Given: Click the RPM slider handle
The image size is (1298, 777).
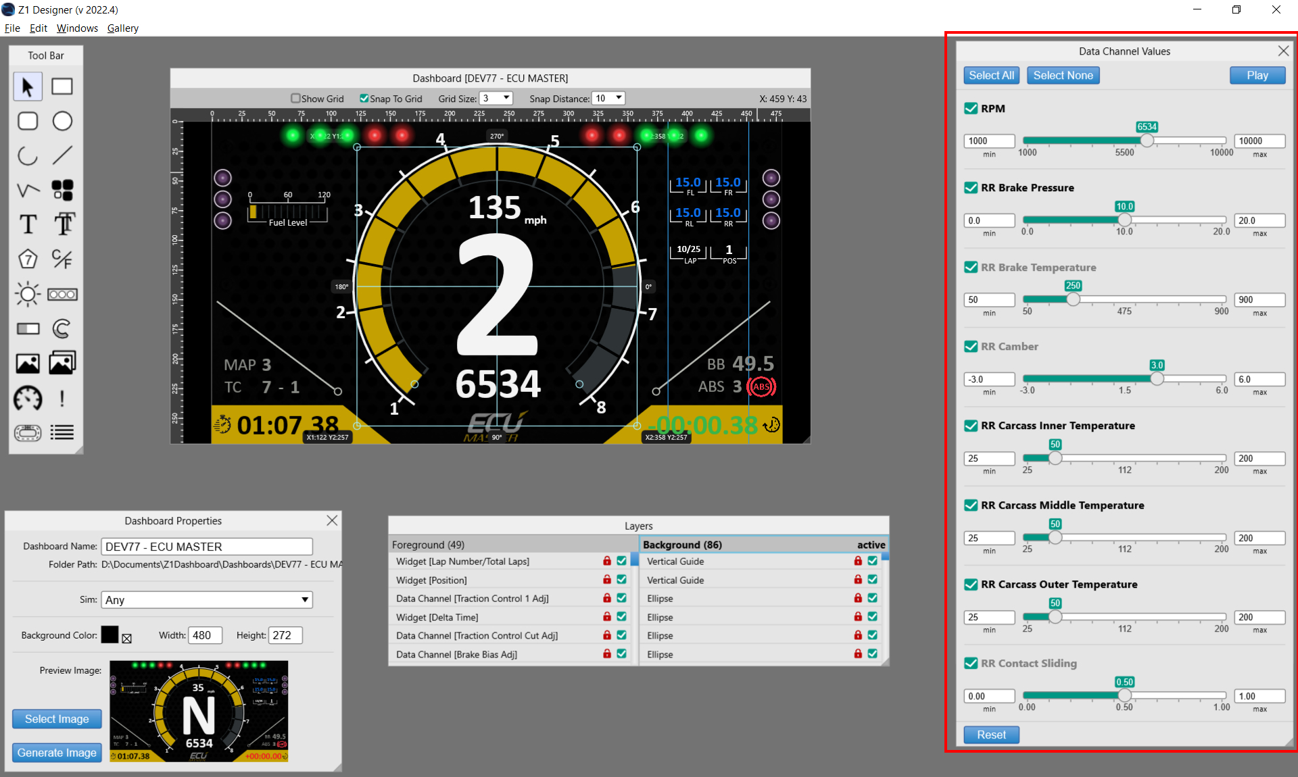Looking at the screenshot, I should pos(1147,141).
